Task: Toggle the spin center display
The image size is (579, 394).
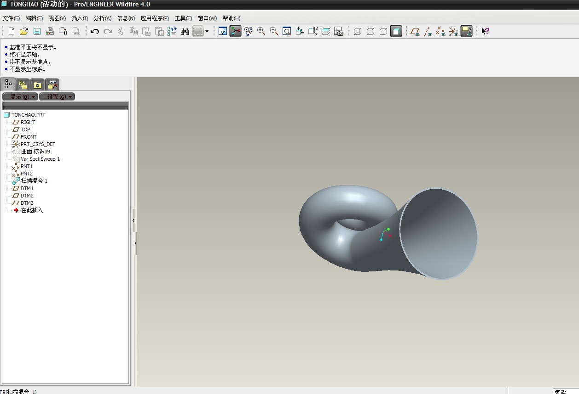Action: pyautogui.click(x=236, y=31)
